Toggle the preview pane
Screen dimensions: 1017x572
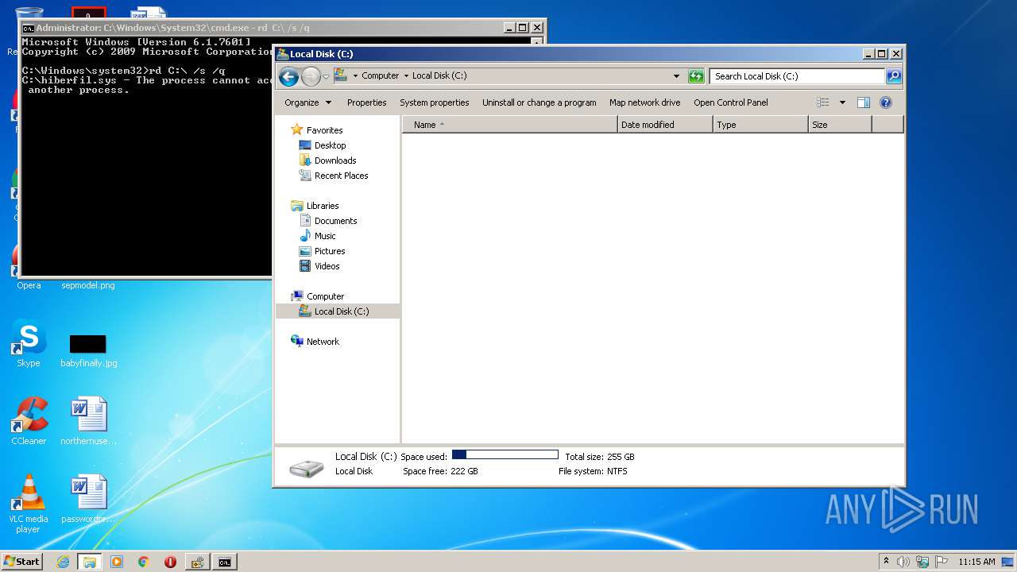[x=864, y=102]
